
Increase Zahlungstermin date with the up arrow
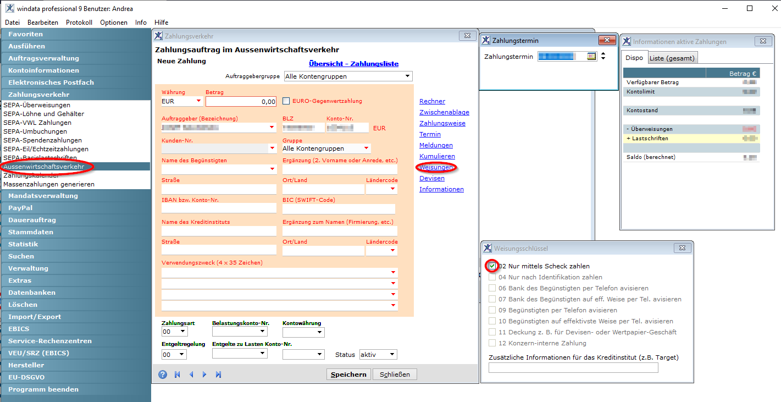[x=603, y=54]
